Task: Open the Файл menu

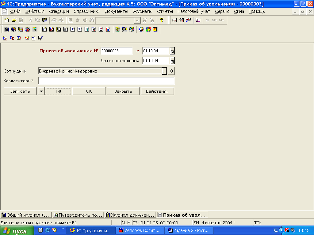Action: point(15,11)
